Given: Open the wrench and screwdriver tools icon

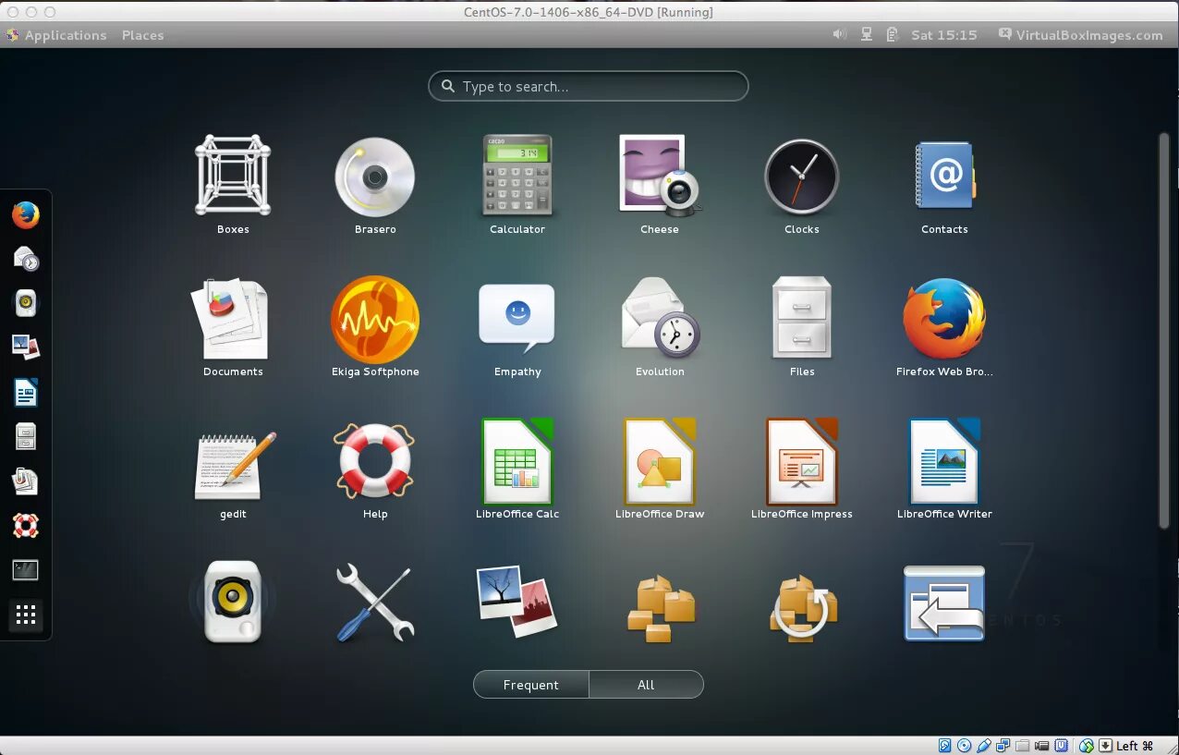Looking at the screenshot, I should tap(375, 603).
